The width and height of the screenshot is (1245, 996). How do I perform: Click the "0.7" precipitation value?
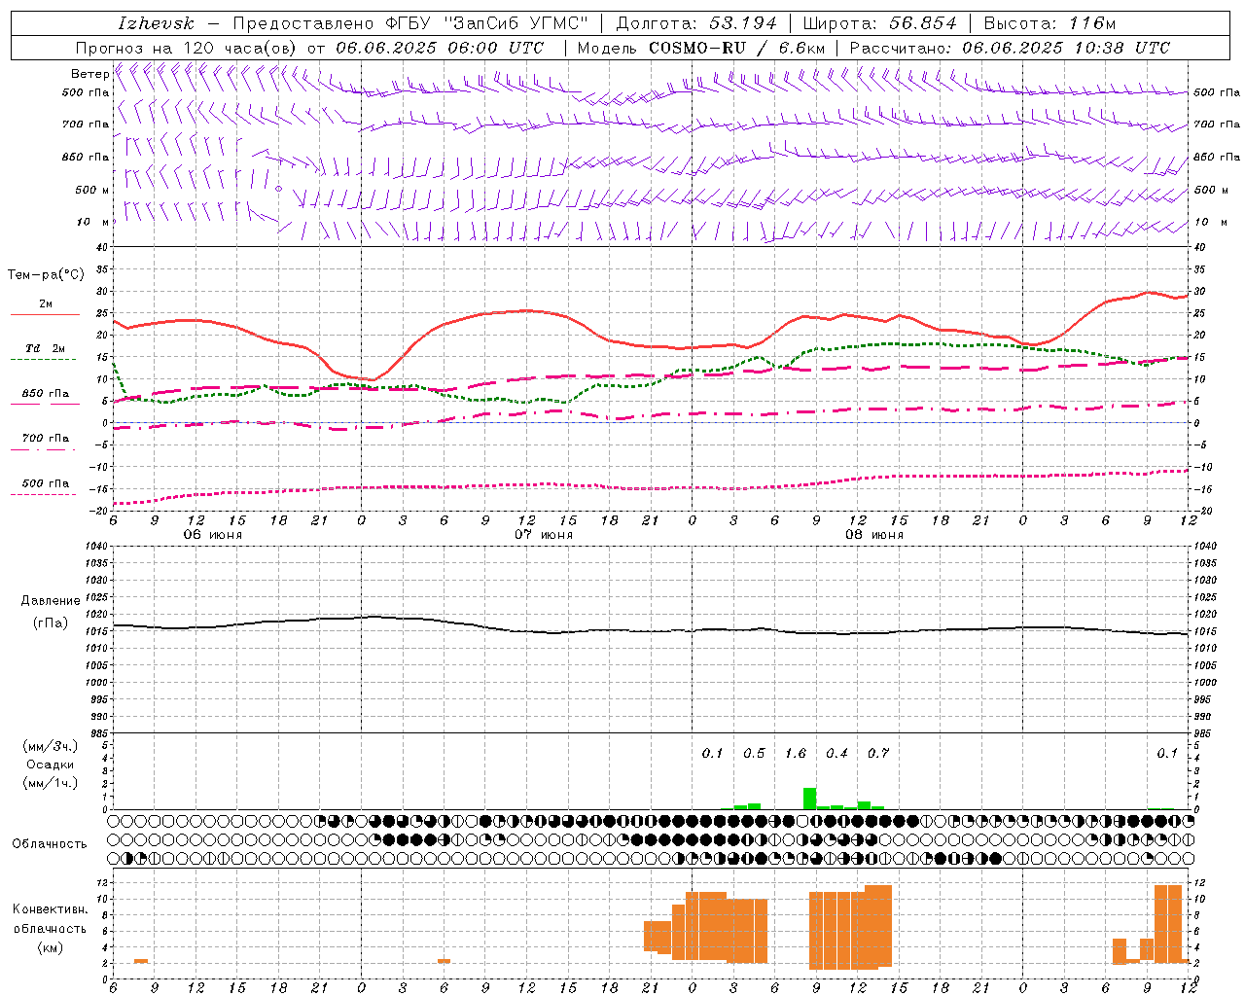878,754
